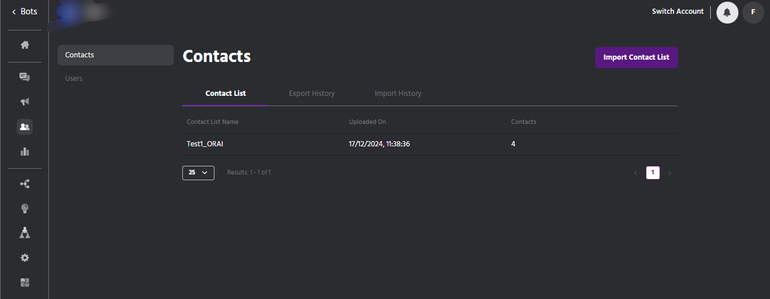Open the bar chart analytics icon

[x=25, y=152]
